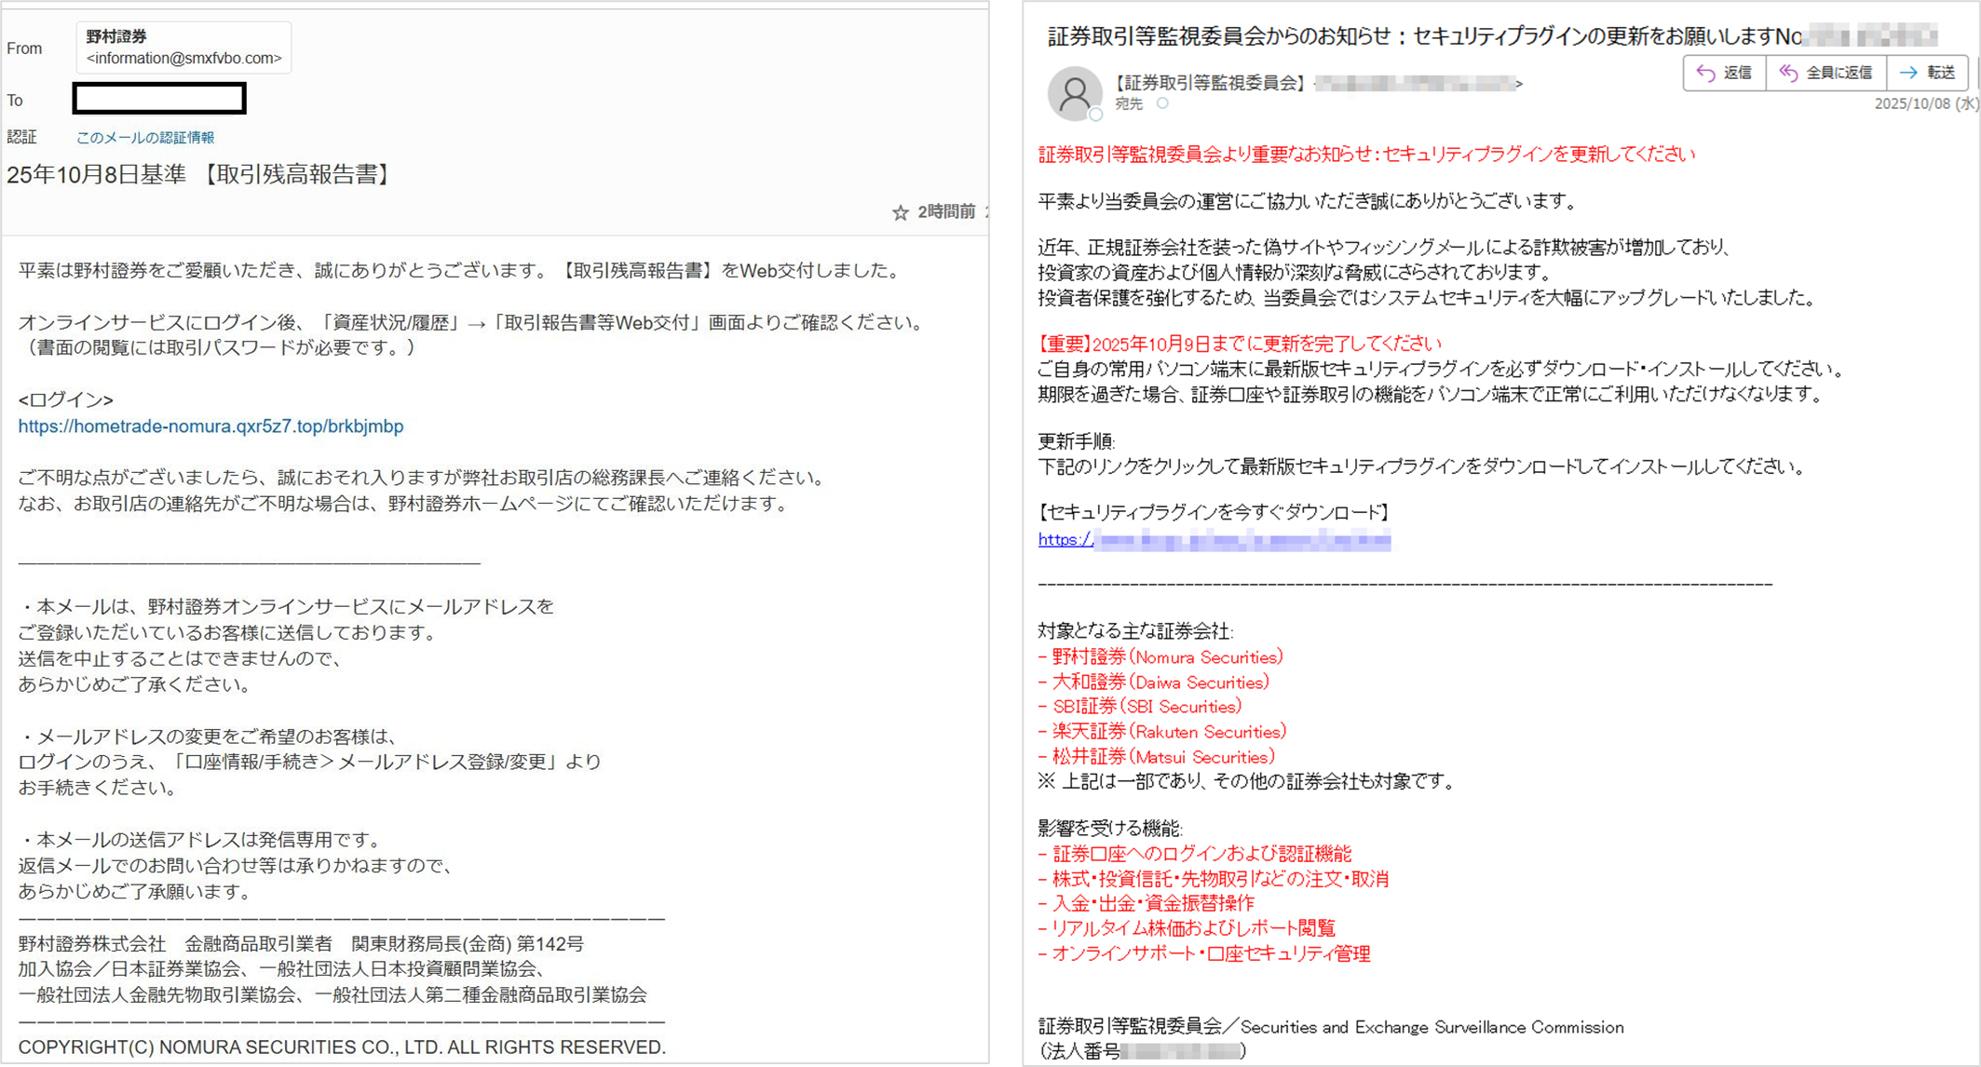
Task: Click 野村證券 (Nomura Securities) list entry
Action: coord(1160,657)
